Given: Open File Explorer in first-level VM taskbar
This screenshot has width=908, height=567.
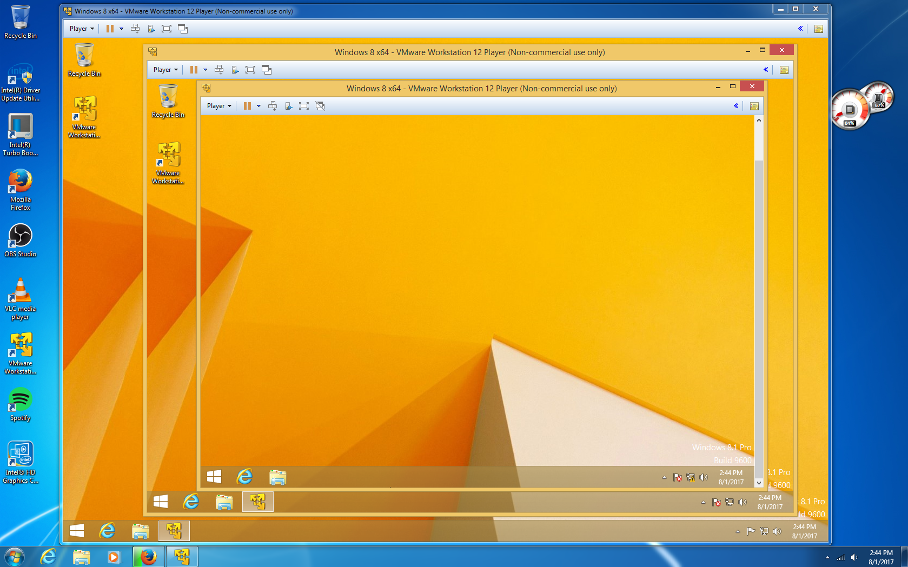Looking at the screenshot, I should pyautogui.click(x=140, y=531).
